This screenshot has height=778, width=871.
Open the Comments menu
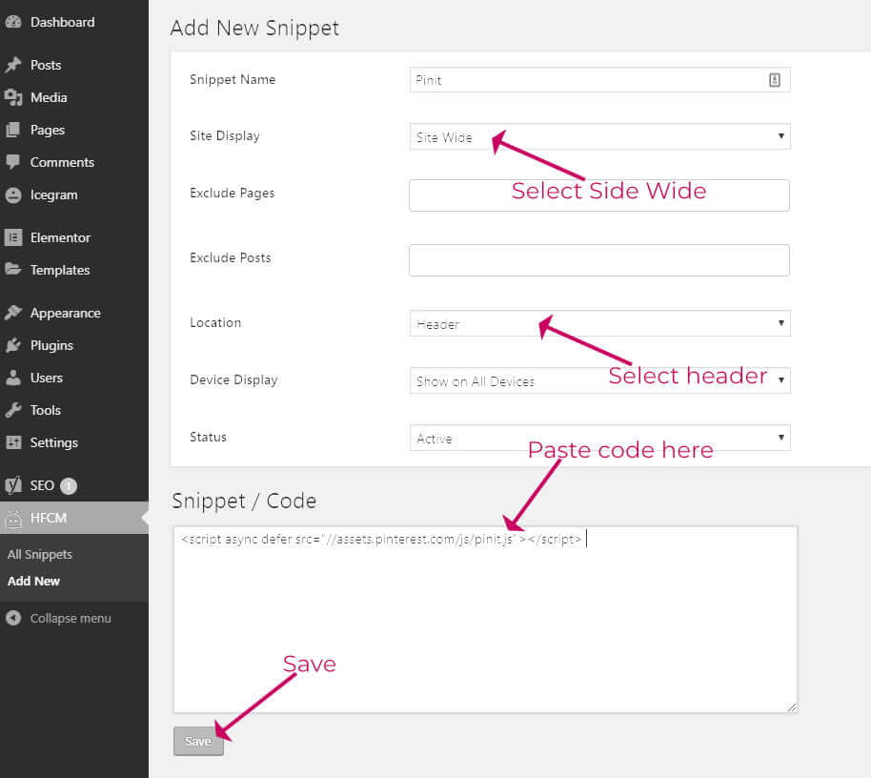[x=74, y=162]
